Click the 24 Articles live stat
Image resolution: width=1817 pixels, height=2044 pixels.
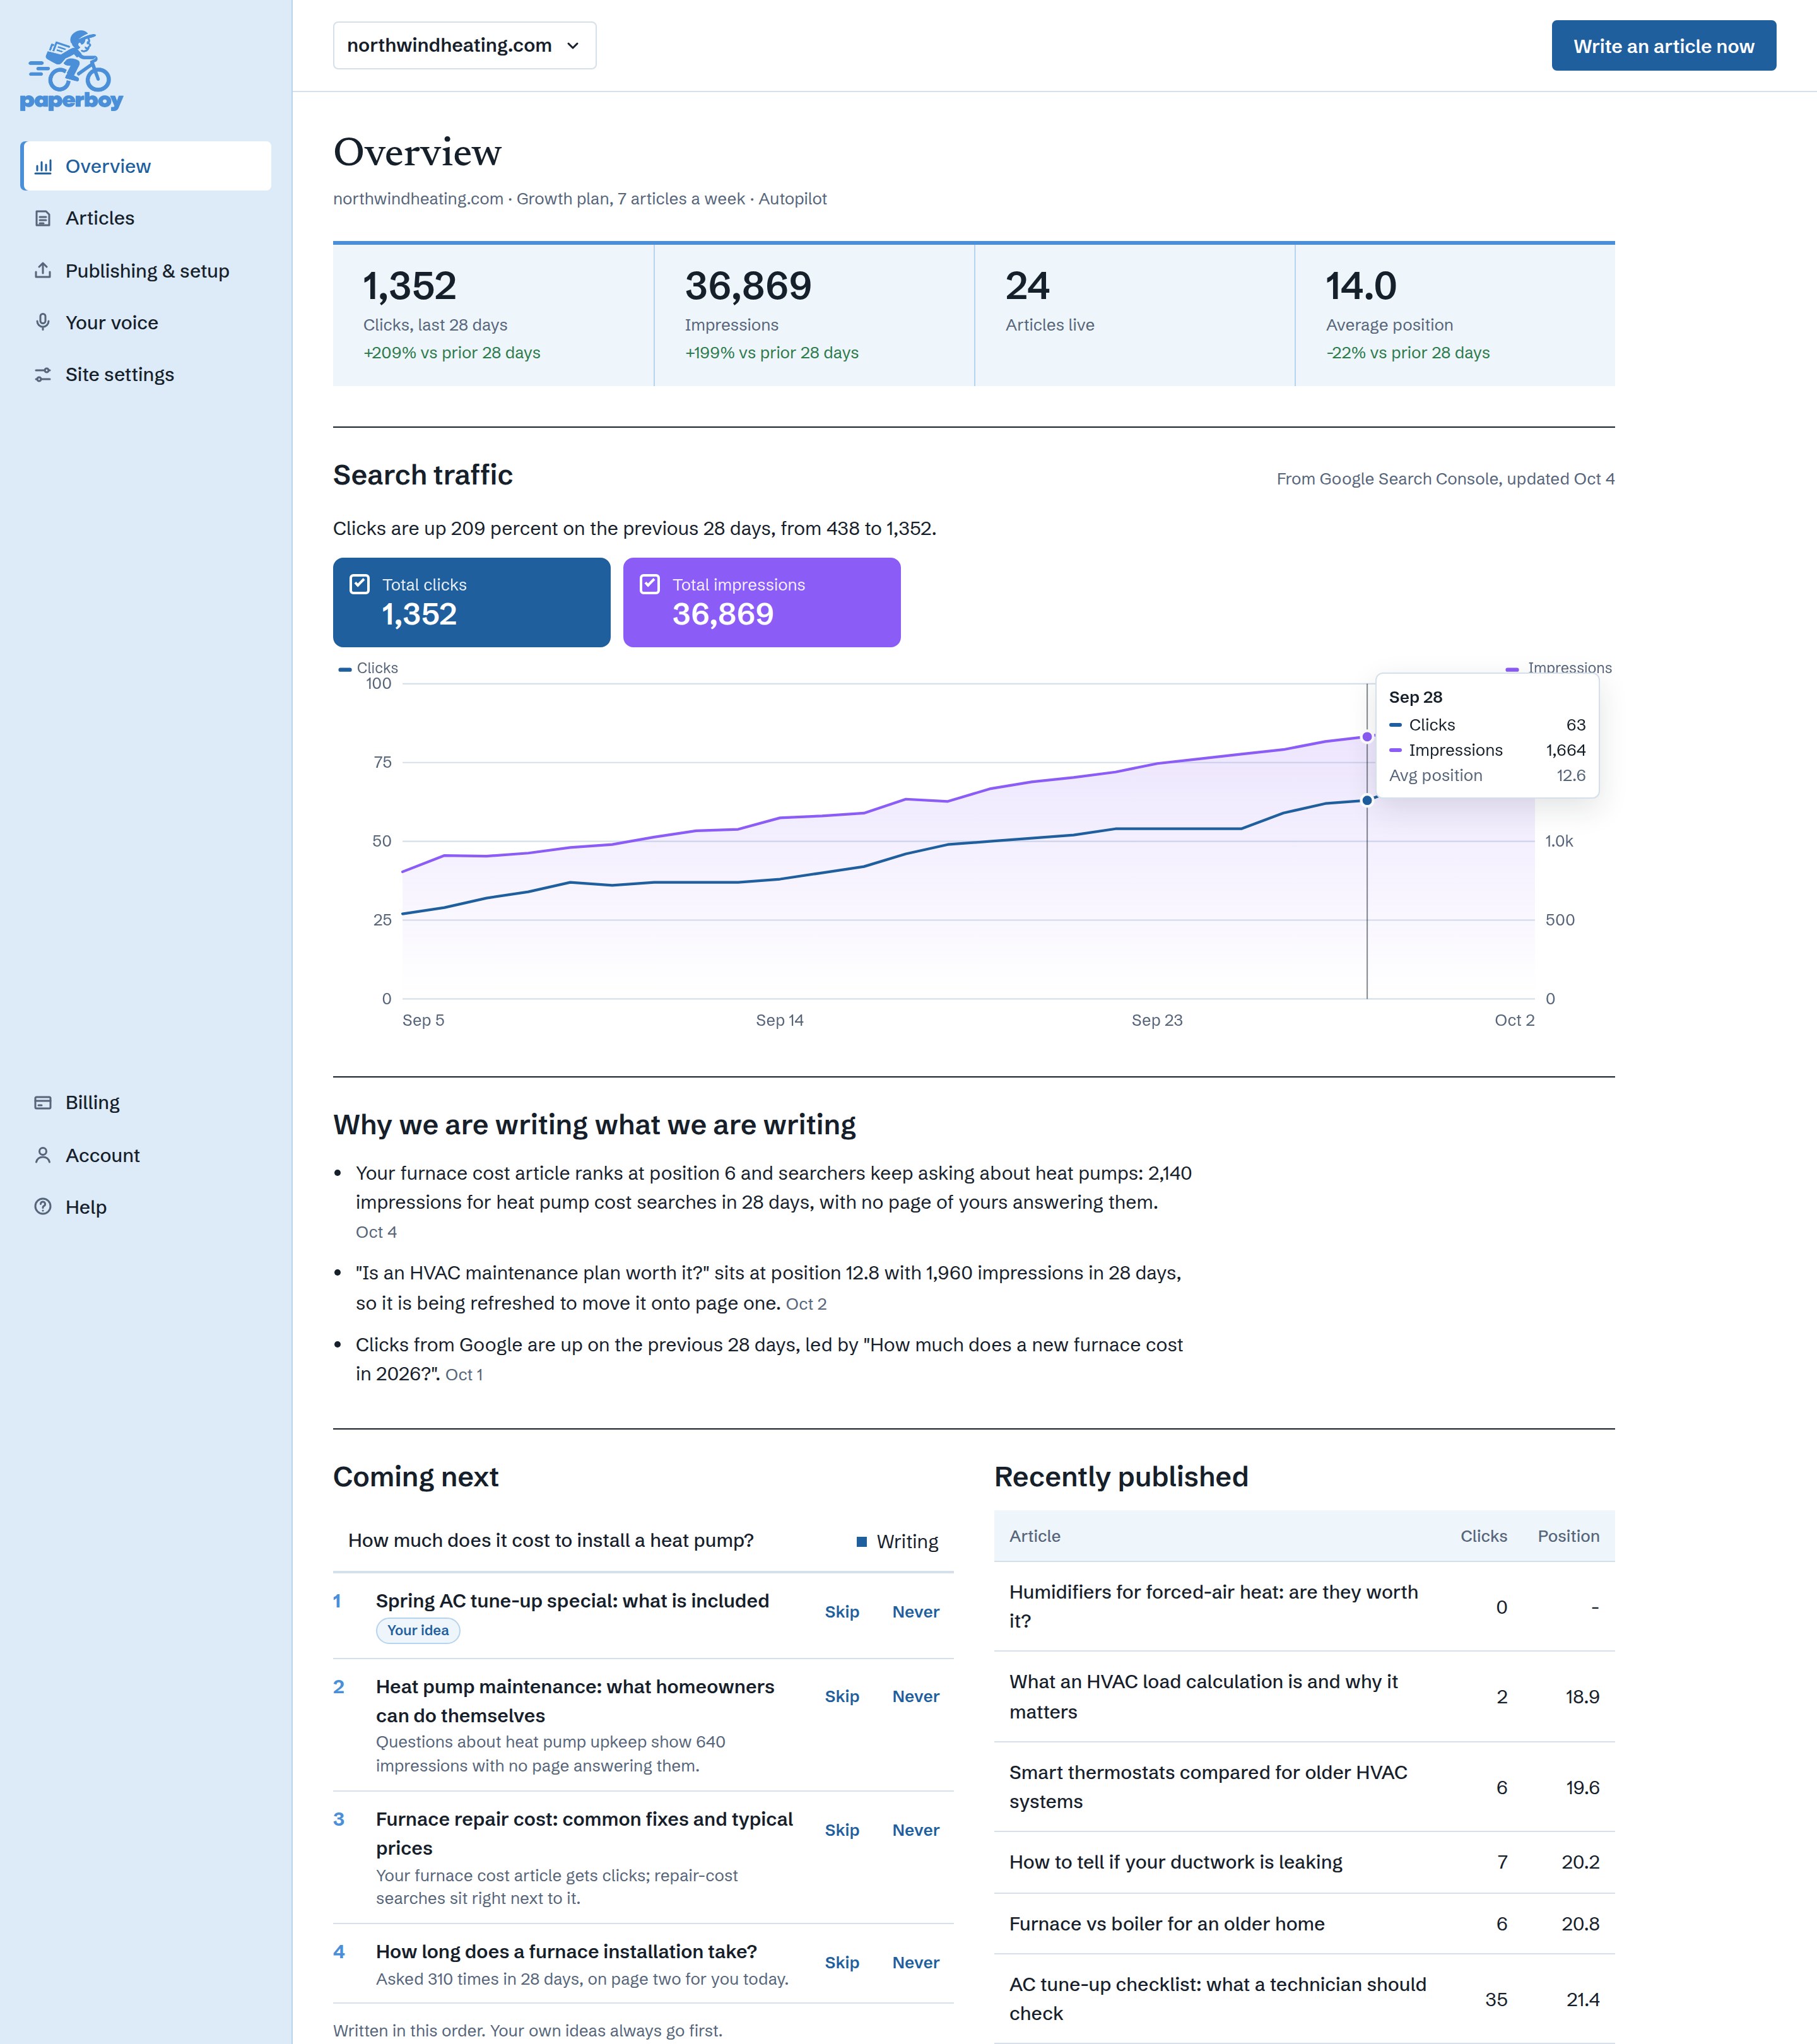point(1135,315)
